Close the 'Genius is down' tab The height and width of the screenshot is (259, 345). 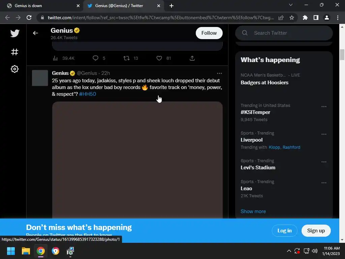(x=78, y=6)
